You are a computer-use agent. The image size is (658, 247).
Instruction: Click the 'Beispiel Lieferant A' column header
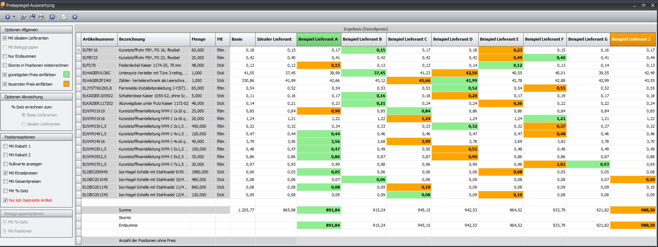click(318, 39)
